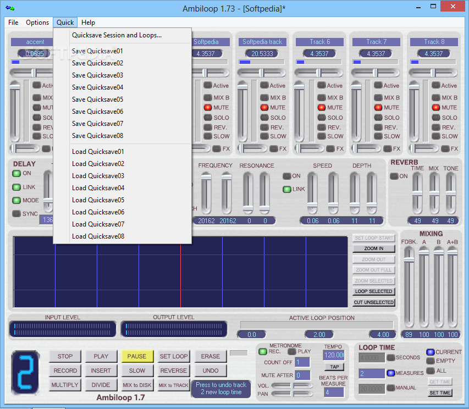
Task: Choose Save Quicksave05 menu entry
Action: (x=98, y=100)
